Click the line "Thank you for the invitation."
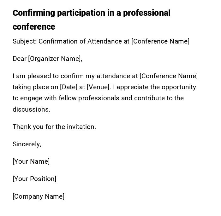 [54, 127]
